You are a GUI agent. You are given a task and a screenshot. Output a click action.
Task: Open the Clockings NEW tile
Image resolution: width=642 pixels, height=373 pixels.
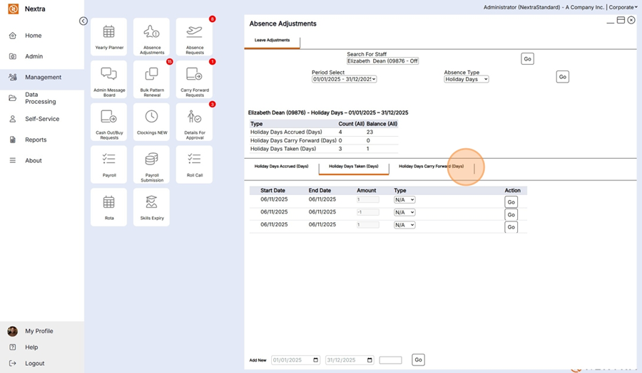tap(151, 122)
